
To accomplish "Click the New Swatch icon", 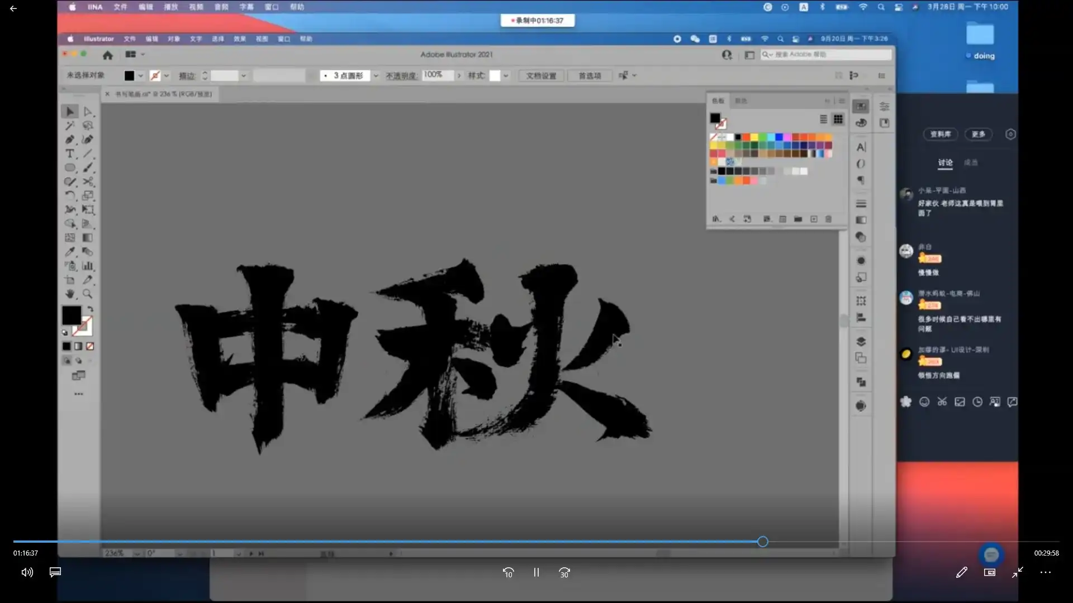I will (x=814, y=219).
